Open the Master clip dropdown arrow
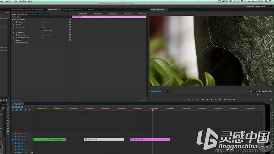The width and height of the screenshot is (274, 154). [29, 14]
